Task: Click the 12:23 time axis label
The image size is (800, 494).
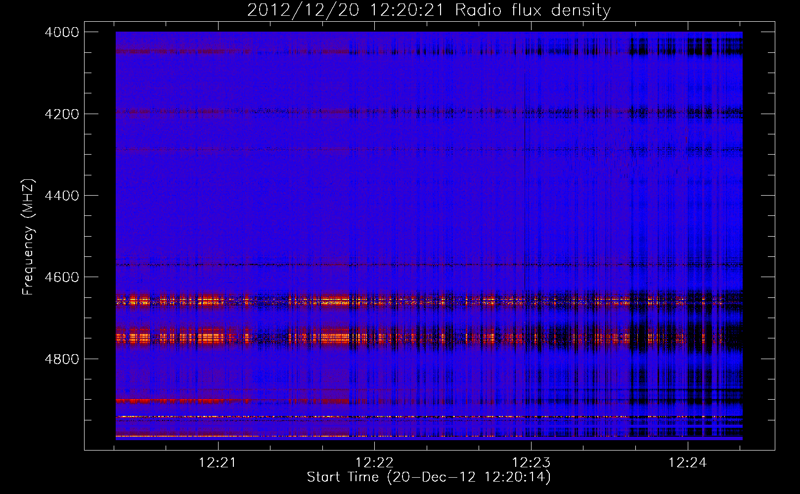Action: [531, 463]
